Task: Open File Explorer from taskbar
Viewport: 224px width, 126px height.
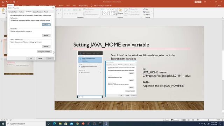Action: pyautogui.click(x=60, y=124)
